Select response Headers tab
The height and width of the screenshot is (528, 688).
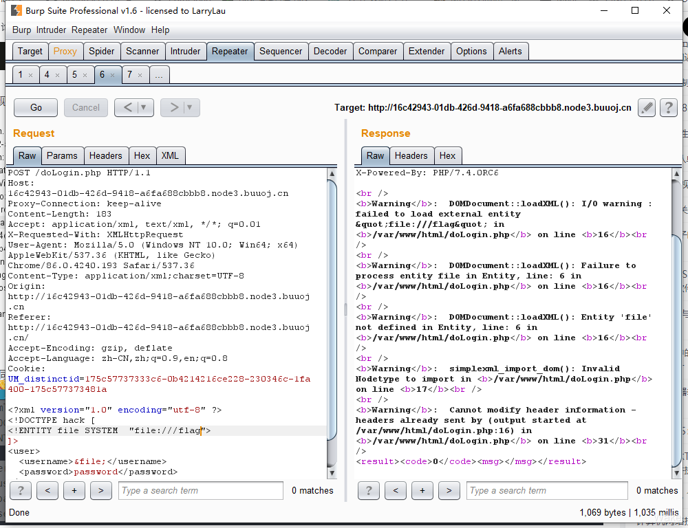point(411,155)
